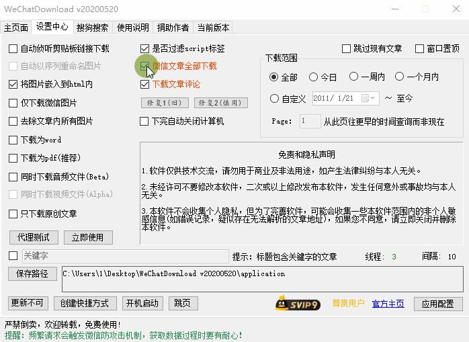Screen dimensions: 469x342
Task: Check the 只下载原创文章 option
Action: click(x=13, y=214)
